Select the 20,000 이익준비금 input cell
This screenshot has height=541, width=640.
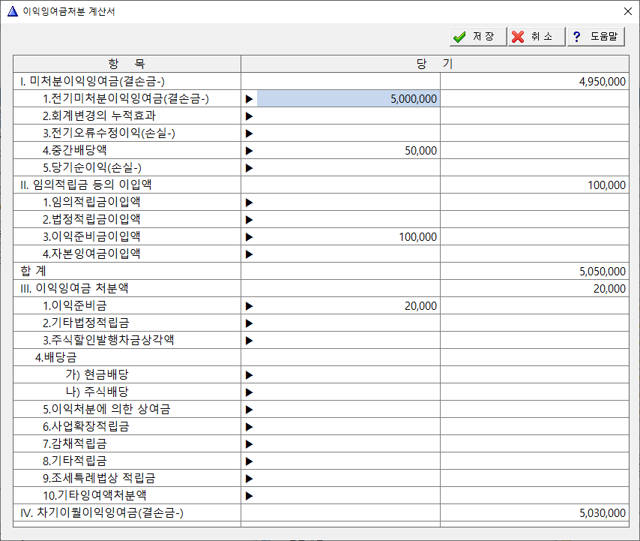pos(348,306)
